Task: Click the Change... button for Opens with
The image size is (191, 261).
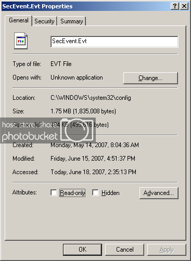Action: tap(150, 78)
